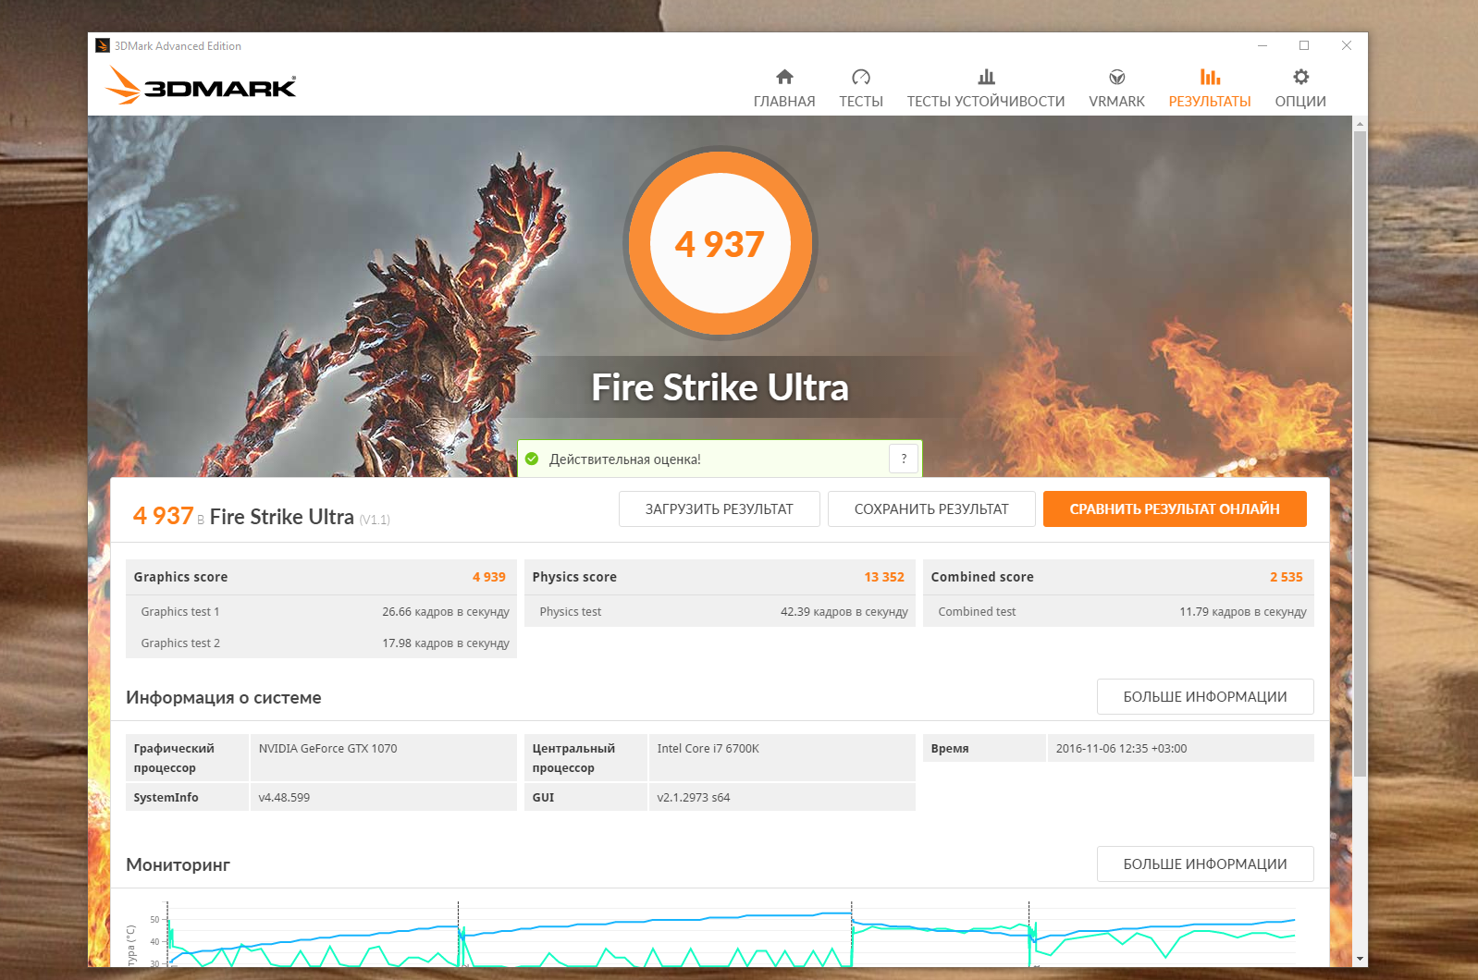
Task: Switch to the VRMARK tab
Action: pyautogui.click(x=1116, y=89)
